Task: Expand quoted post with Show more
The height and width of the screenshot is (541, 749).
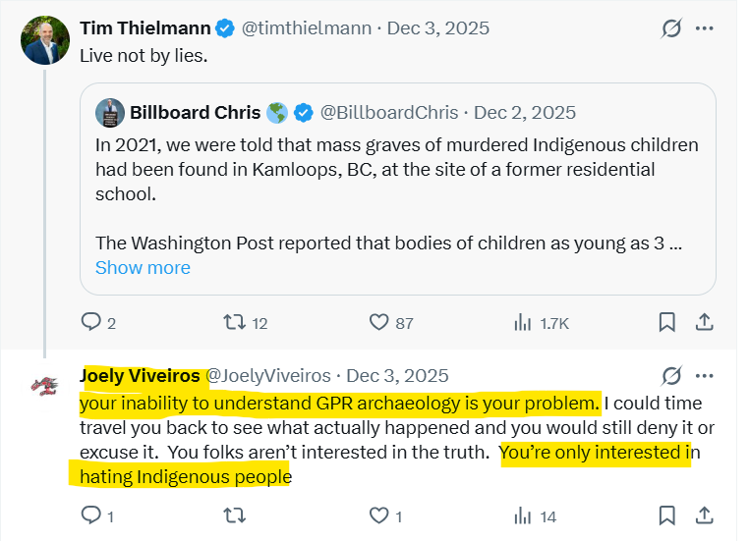Action: 143,268
